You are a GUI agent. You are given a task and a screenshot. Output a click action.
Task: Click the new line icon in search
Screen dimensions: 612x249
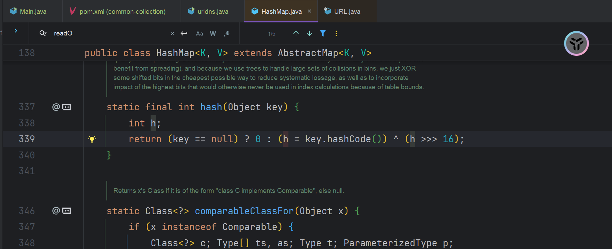click(x=184, y=33)
